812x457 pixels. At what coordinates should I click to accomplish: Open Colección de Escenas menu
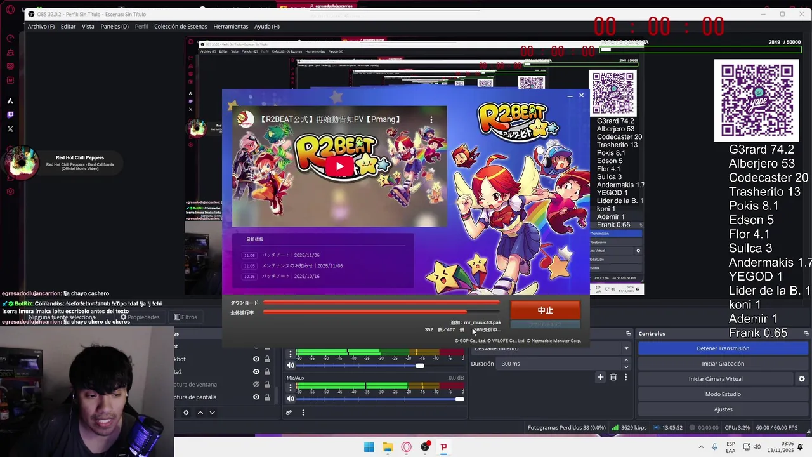pyautogui.click(x=181, y=27)
